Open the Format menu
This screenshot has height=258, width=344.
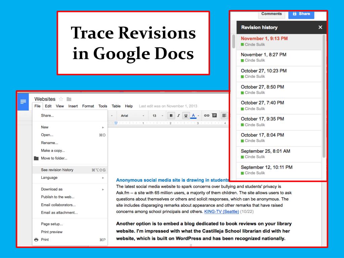point(88,106)
